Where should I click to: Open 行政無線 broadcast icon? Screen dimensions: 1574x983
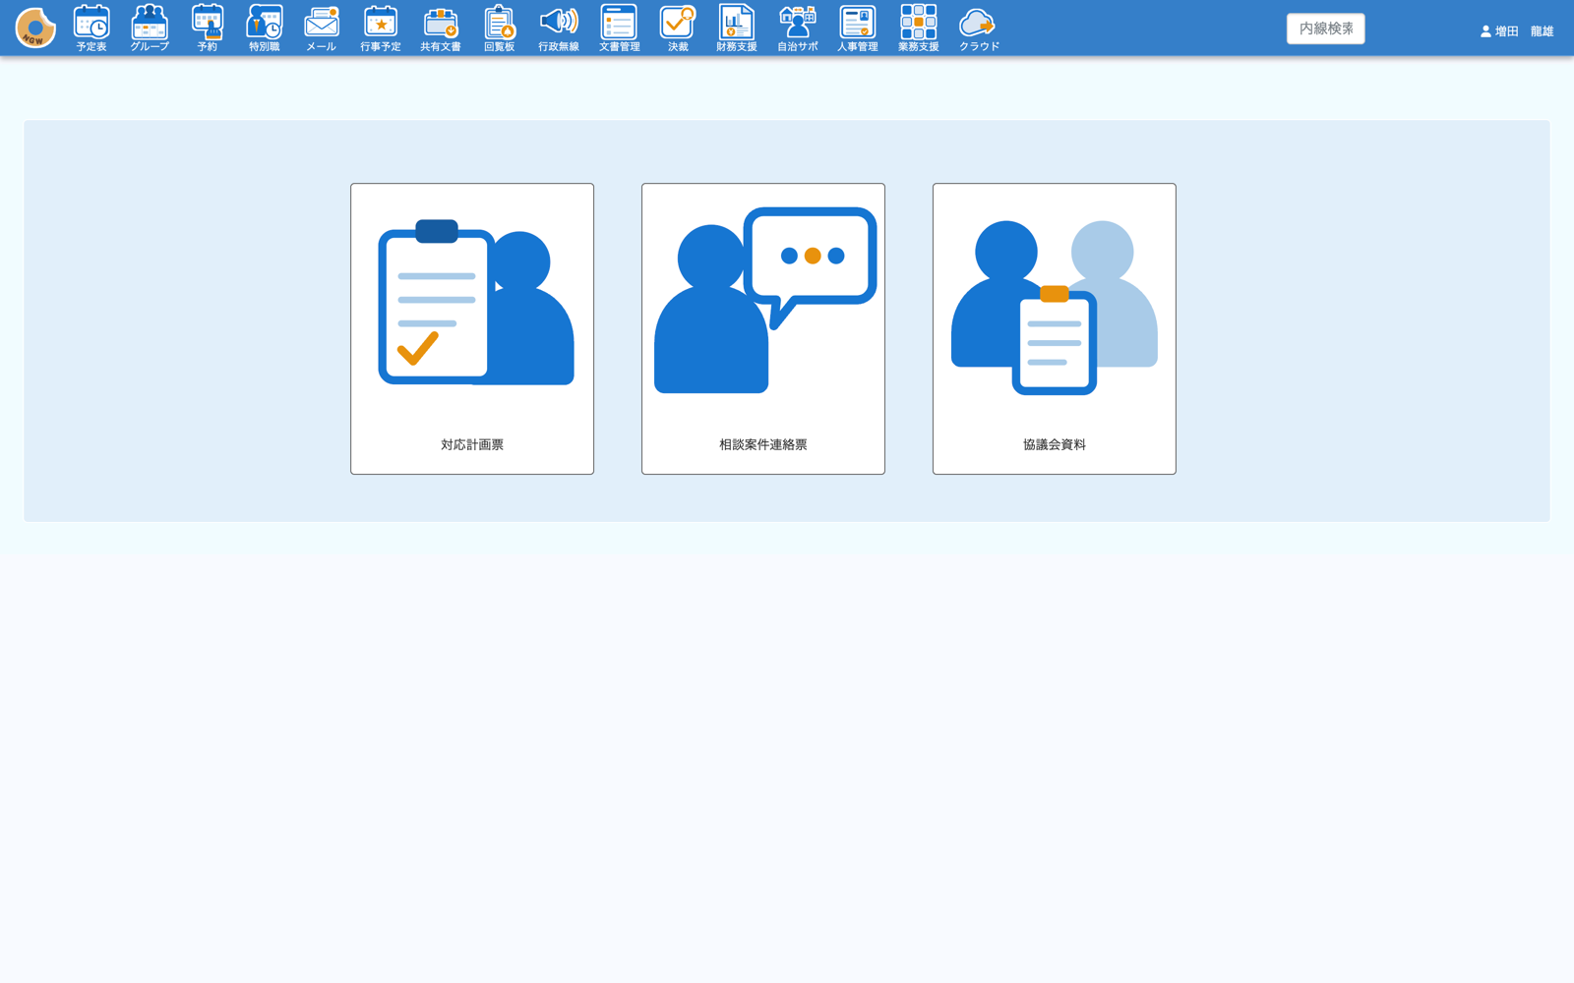tap(559, 29)
